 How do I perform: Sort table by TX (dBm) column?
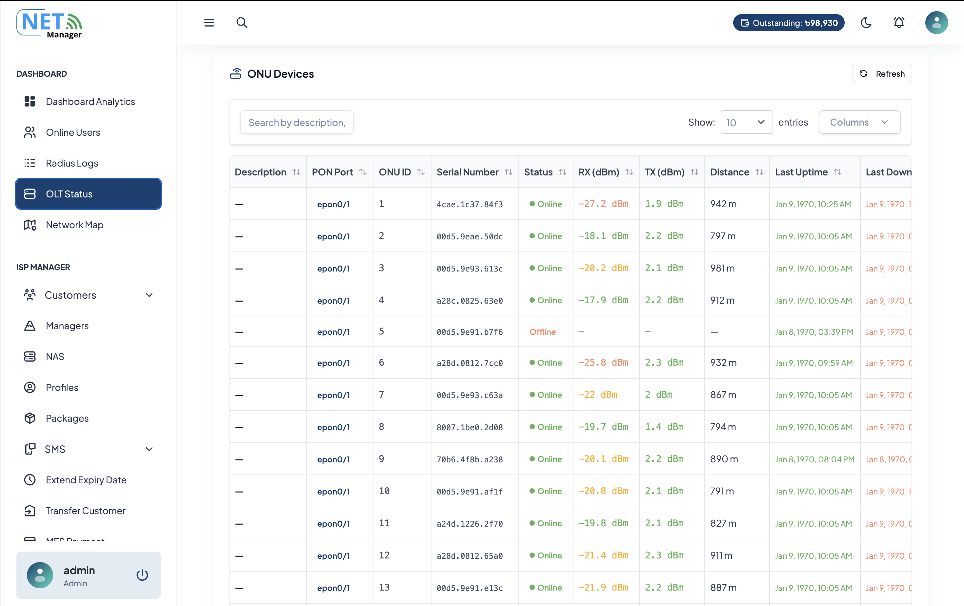click(672, 172)
